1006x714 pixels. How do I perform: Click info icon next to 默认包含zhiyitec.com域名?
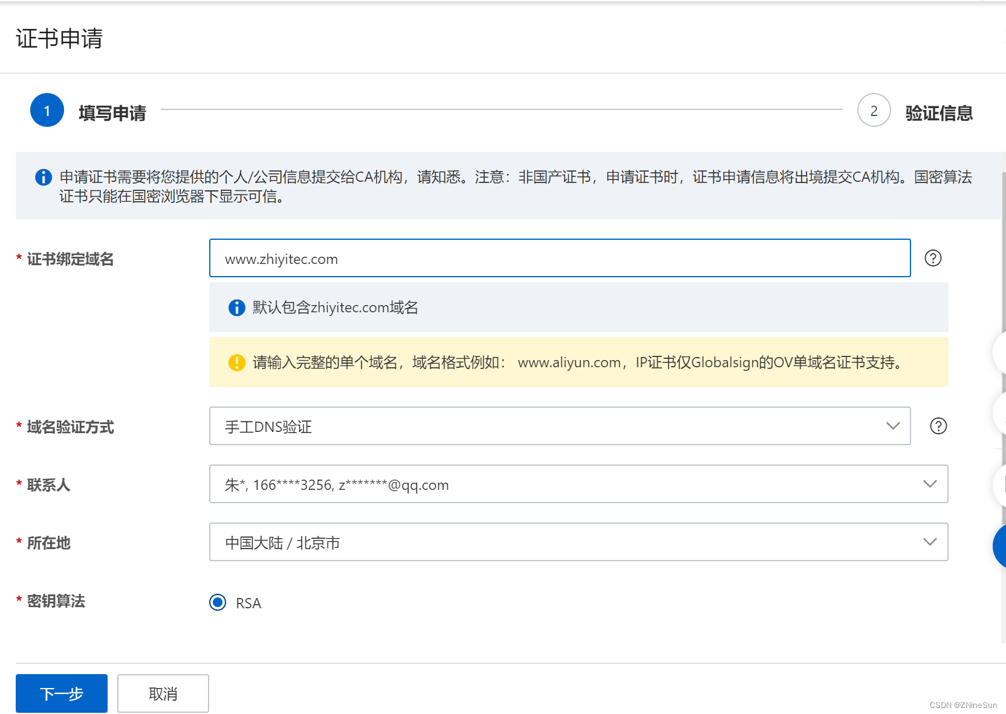(236, 307)
